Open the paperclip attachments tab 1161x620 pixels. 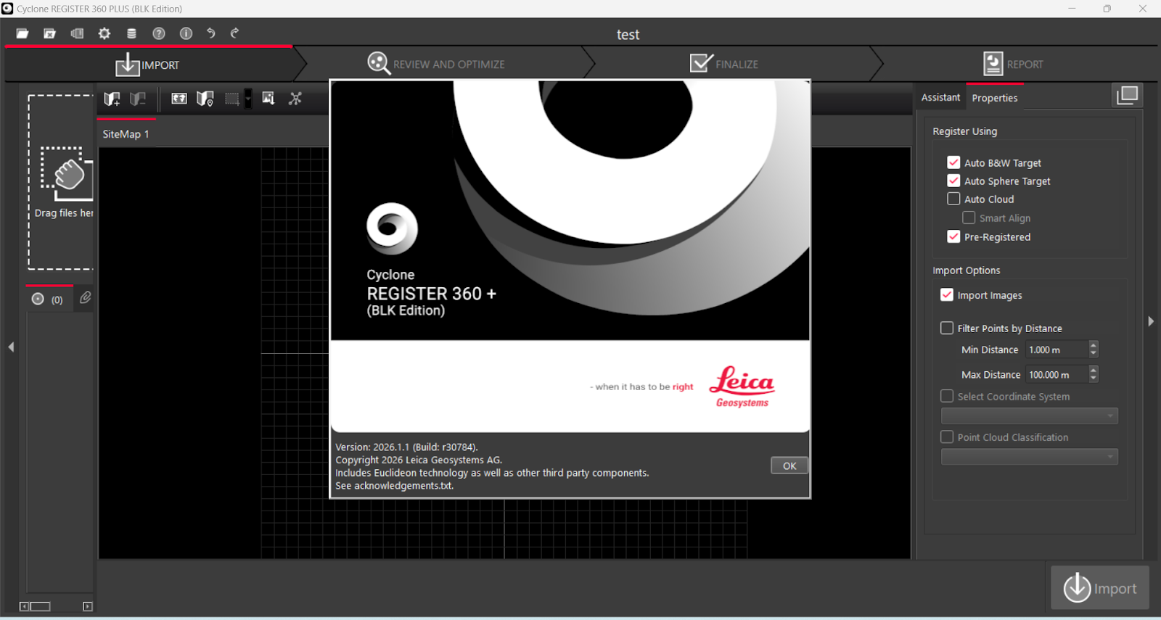point(86,298)
